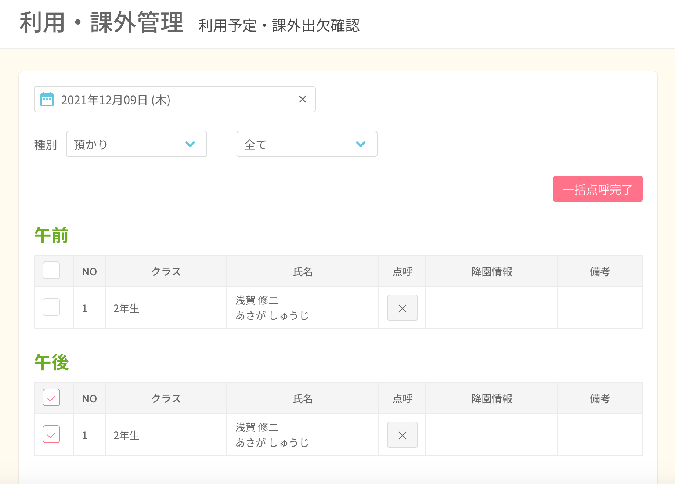675x484 pixels.
Task: Clear the date with the X icon
Action: (303, 99)
